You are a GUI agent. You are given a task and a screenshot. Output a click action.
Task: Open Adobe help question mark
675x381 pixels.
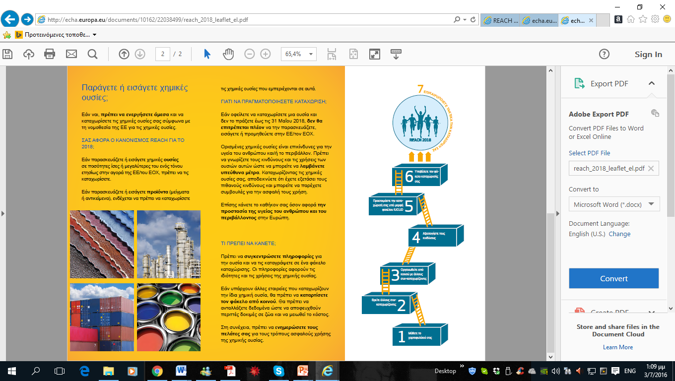click(x=604, y=54)
